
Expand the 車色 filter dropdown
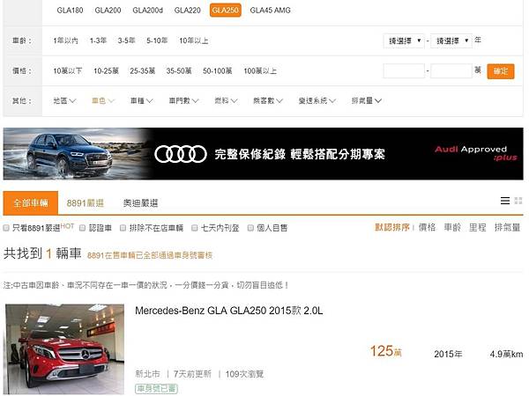103,100
